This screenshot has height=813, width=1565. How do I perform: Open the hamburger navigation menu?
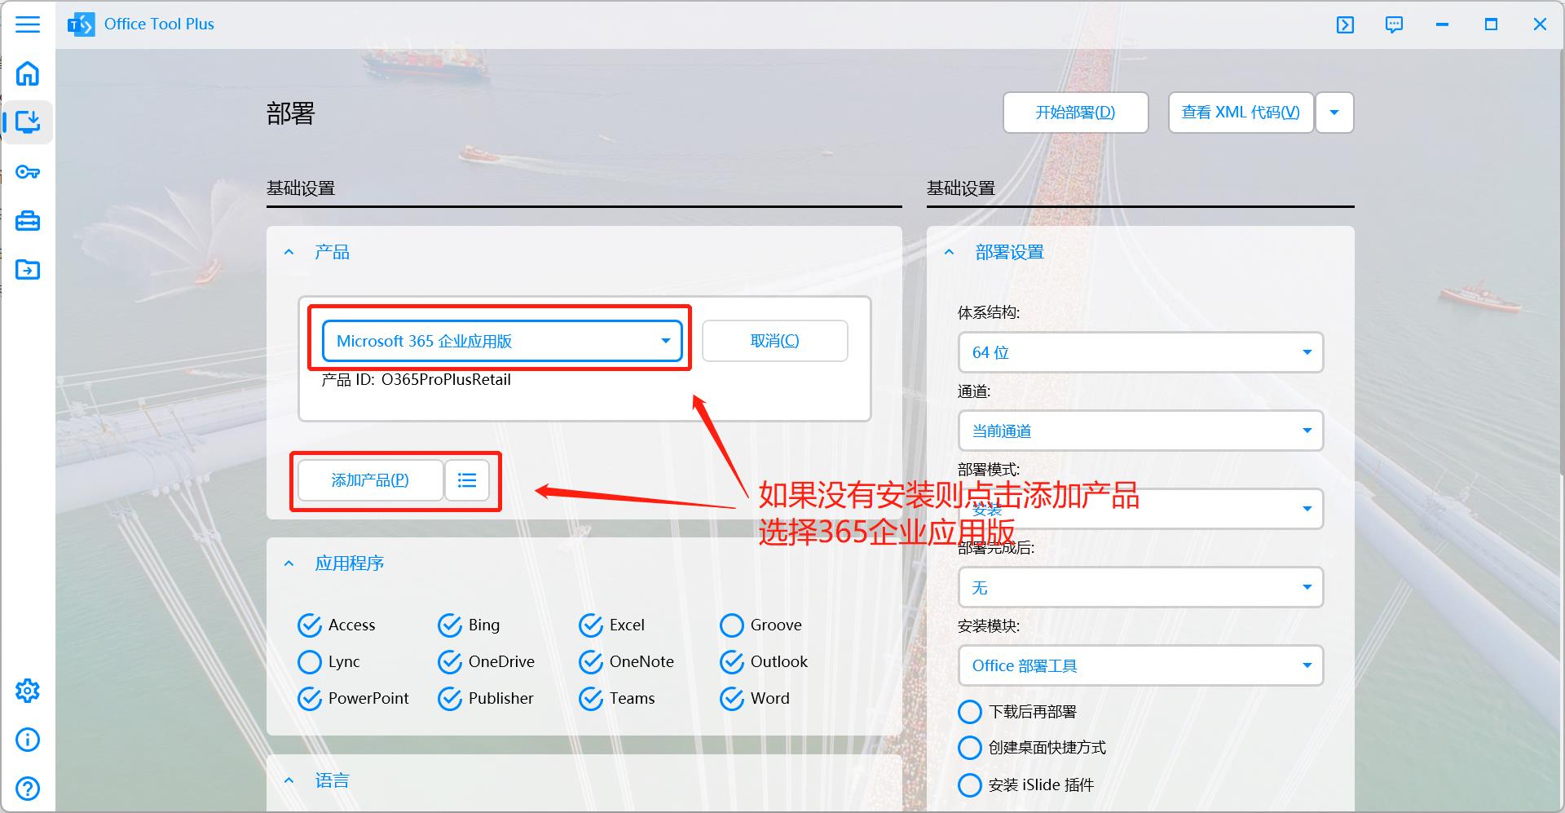coord(28,24)
